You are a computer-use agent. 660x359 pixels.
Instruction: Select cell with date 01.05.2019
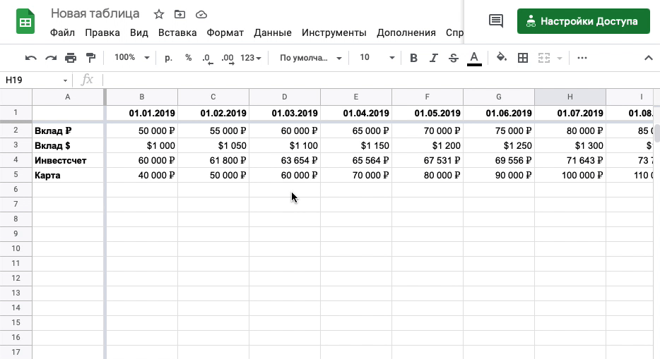428,113
